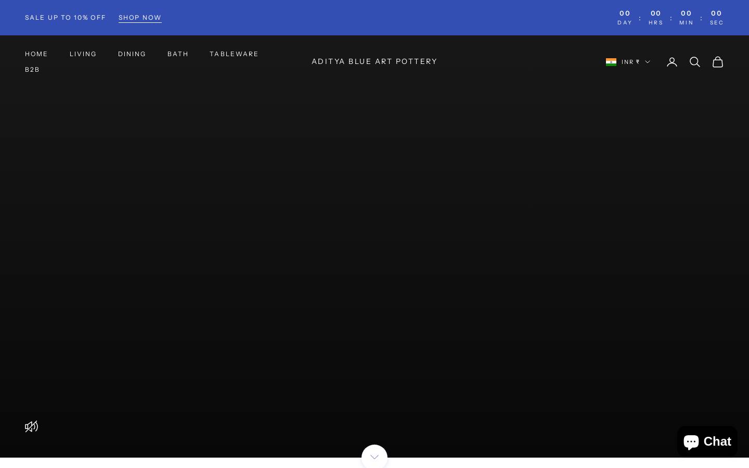
Task: Open the Shopify Chat widget
Action: (707, 441)
